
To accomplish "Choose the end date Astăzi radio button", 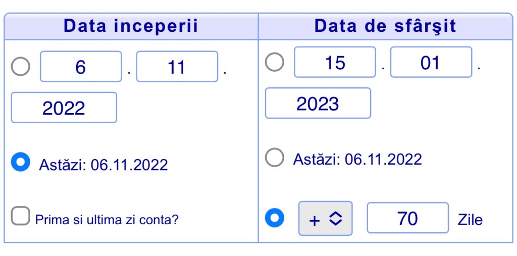I will (x=275, y=158).
